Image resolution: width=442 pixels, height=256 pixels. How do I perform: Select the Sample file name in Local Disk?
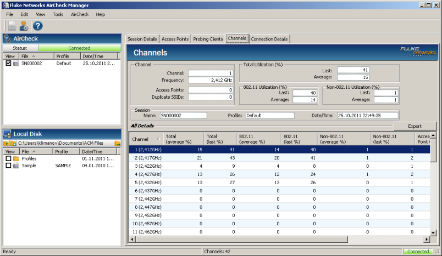coord(29,166)
